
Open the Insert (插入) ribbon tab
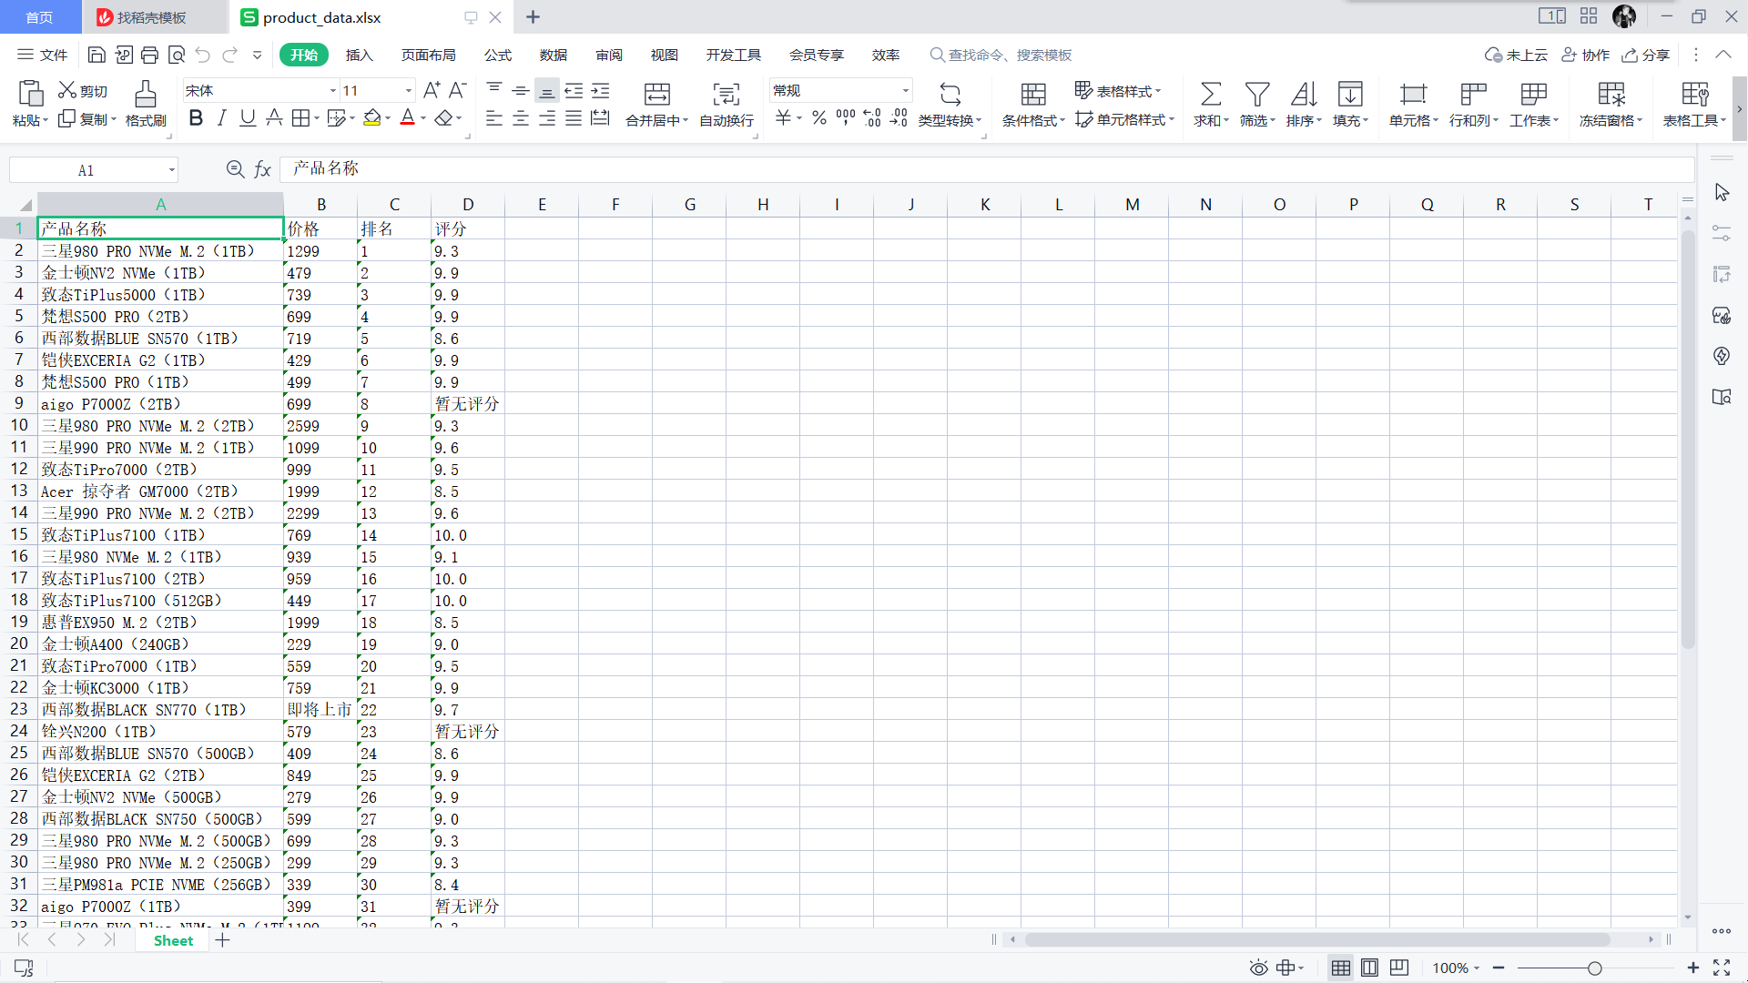pos(359,56)
